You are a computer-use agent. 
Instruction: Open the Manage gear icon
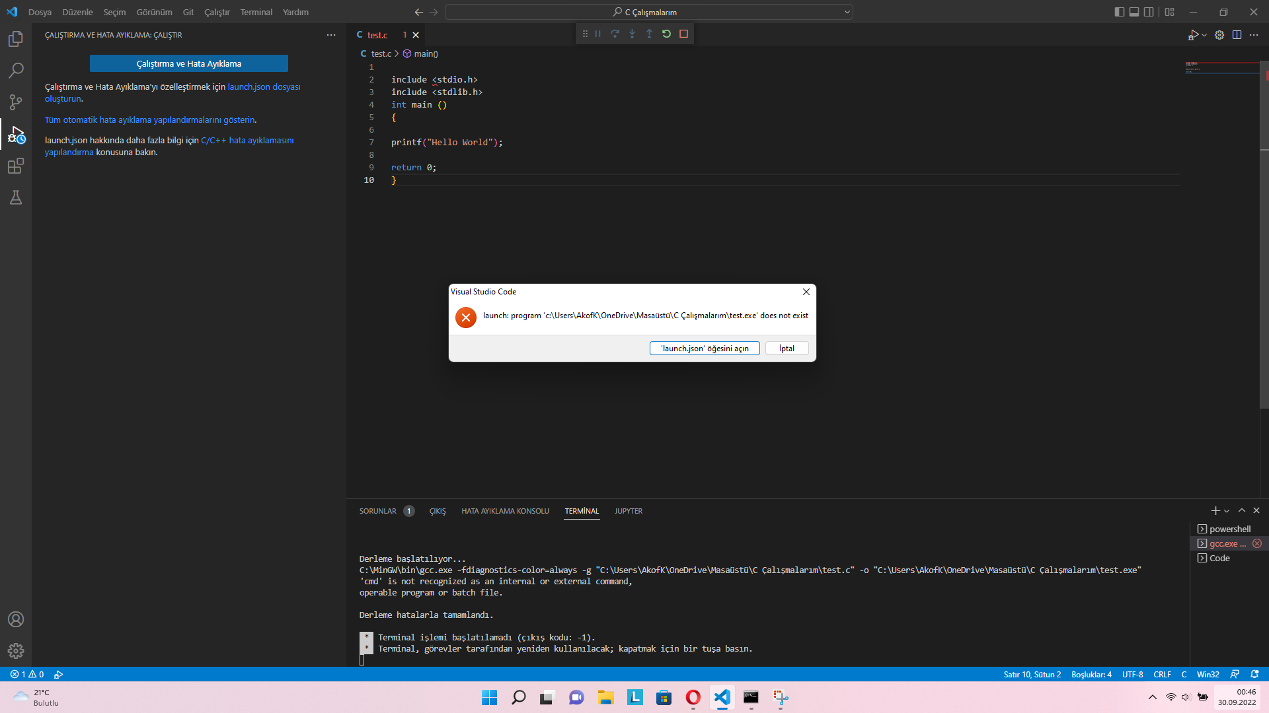point(16,651)
